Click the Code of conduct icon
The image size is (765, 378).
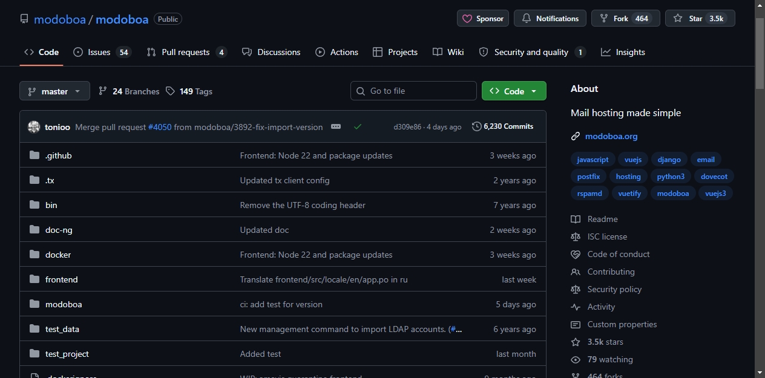click(576, 254)
